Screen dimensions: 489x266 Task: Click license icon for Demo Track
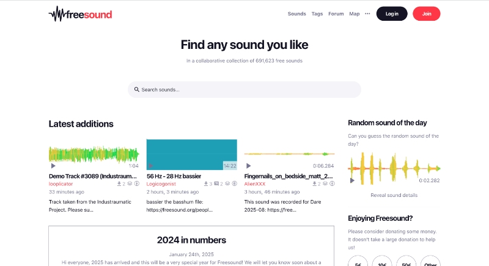[136, 183]
